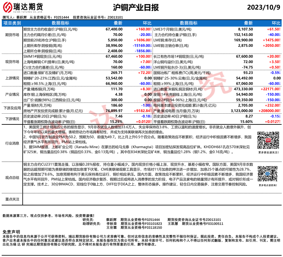Select the 下游及应用 category label

tap(12, 108)
